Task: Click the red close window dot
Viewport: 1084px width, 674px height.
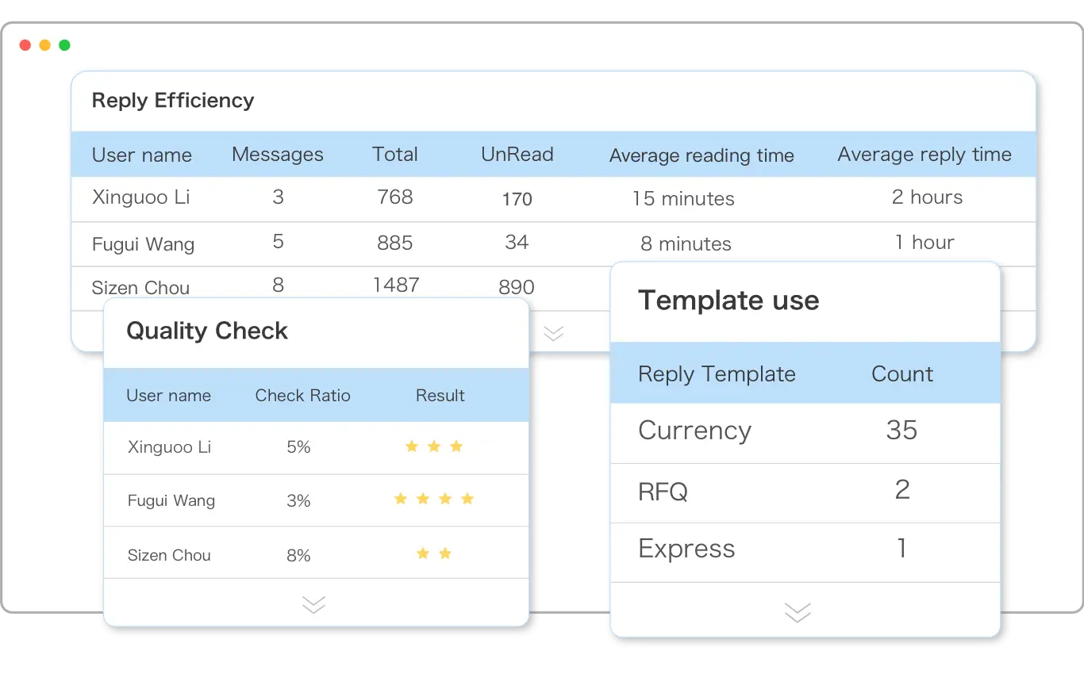Action: point(25,45)
